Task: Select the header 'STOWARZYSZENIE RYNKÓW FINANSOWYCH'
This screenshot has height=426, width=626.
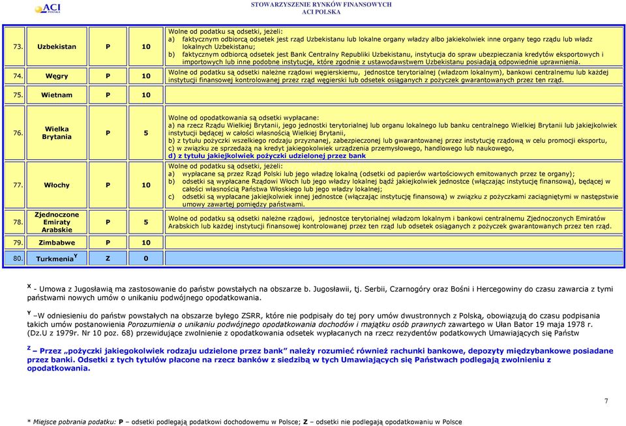Action: tap(321, 5)
